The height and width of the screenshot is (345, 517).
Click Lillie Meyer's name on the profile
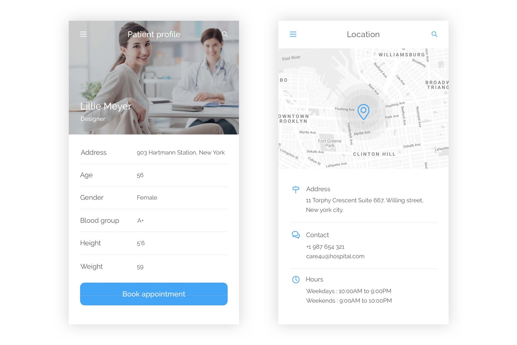tap(106, 106)
